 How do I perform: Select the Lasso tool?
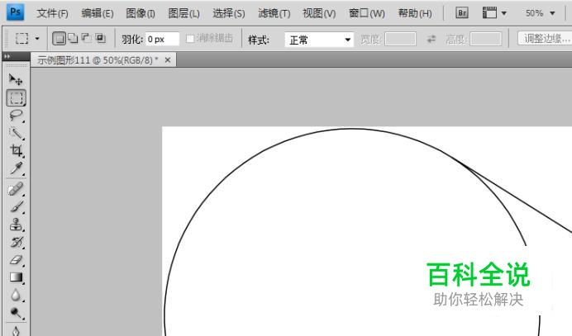(16, 116)
